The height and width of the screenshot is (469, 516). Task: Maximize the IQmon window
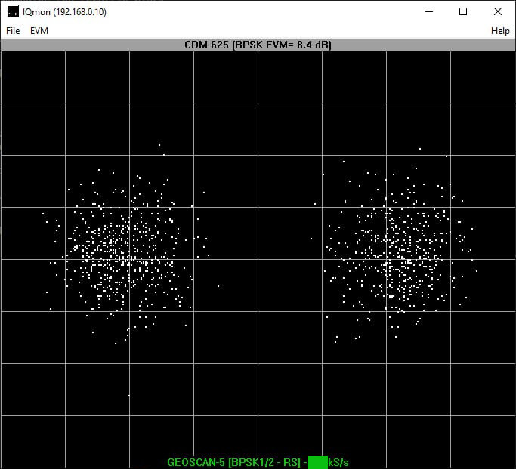pyautogui.click(x=463, y=11)
